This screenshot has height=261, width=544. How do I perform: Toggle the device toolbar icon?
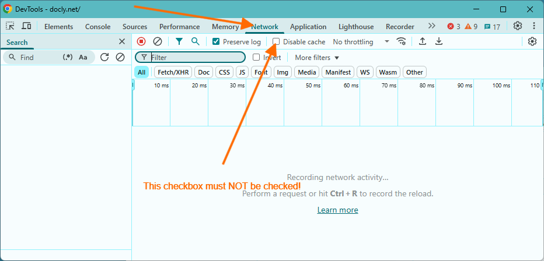tap(26, 26)
